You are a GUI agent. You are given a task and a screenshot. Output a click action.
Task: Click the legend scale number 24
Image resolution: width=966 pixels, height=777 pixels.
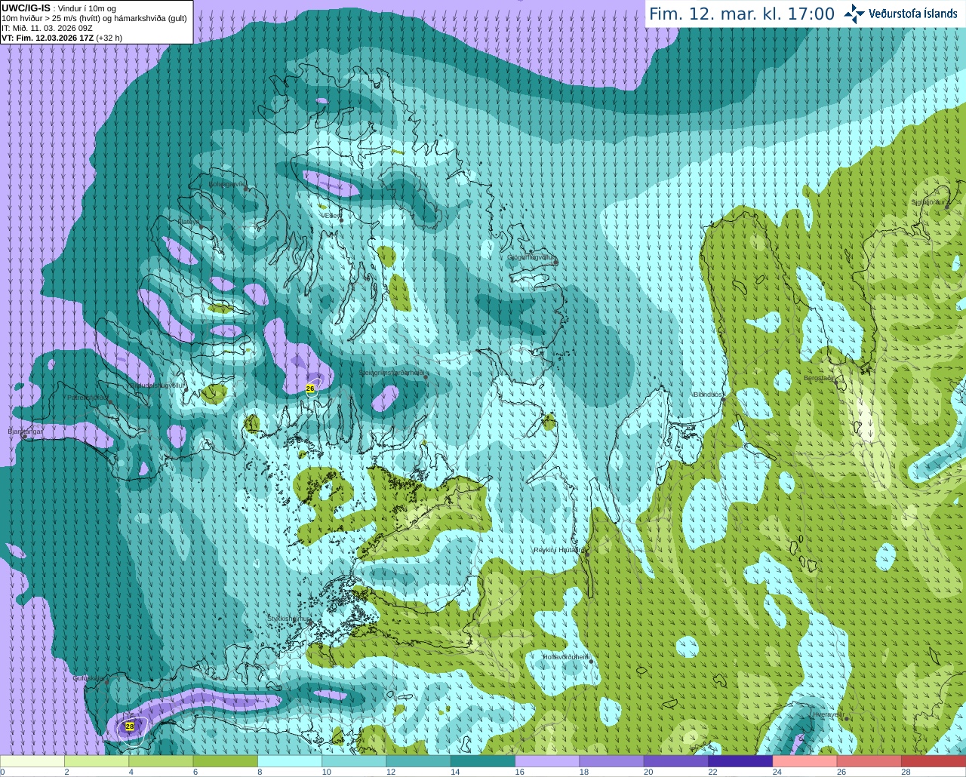click(x=777, y=772)
